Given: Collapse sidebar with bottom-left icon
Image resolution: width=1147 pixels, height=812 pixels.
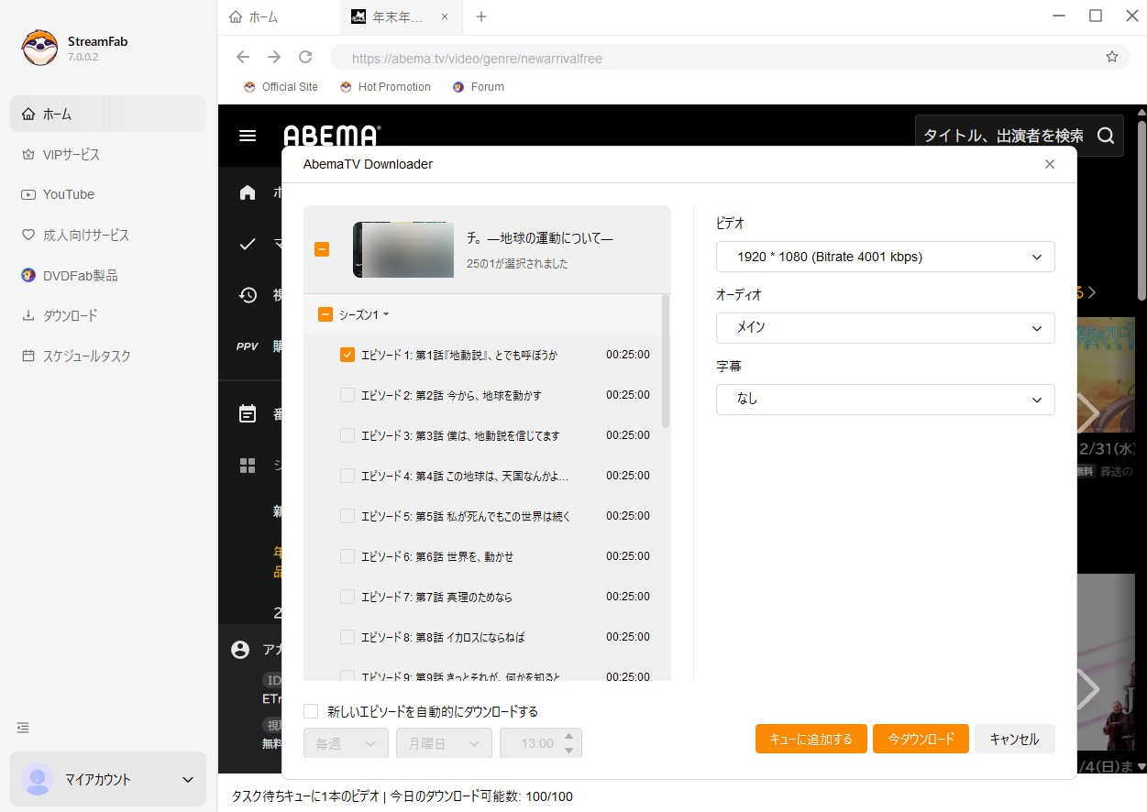Looking at the screenshot, I should point(24,728).
